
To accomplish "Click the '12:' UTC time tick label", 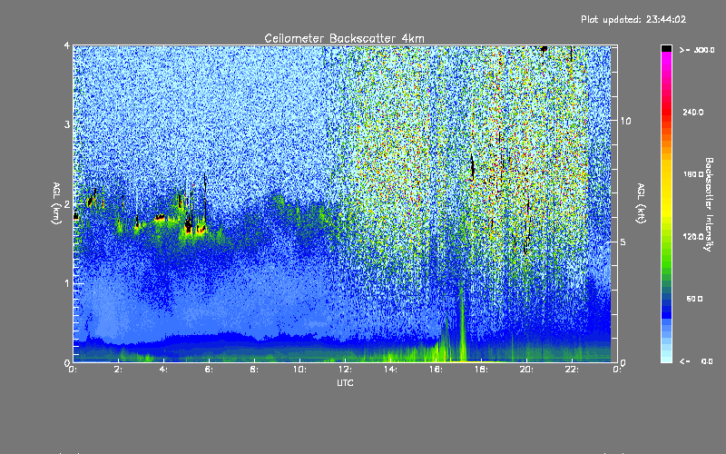I will pos(345,370).
